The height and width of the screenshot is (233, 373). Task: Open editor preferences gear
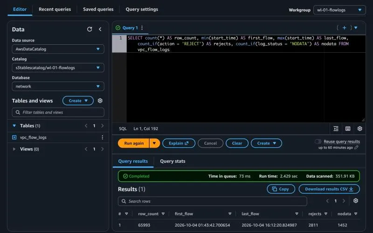[359, 129]
